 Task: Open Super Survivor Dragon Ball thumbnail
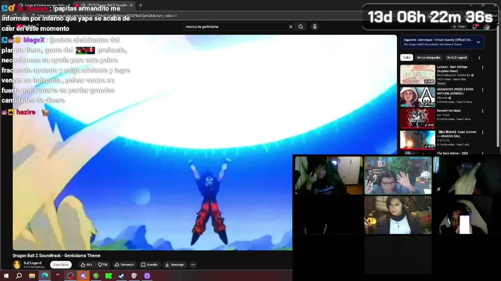point(418,139)
